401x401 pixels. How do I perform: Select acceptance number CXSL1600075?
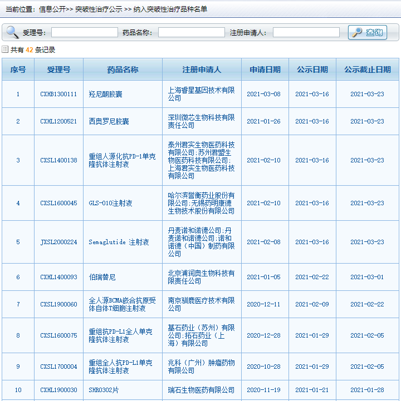tap(58, 335)
